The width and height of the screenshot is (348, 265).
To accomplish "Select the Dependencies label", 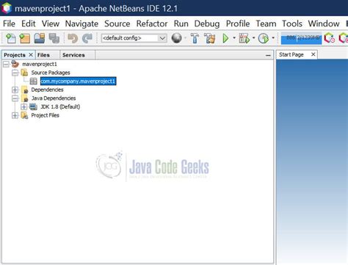I will pyautogui.click(x=47, y=90).
